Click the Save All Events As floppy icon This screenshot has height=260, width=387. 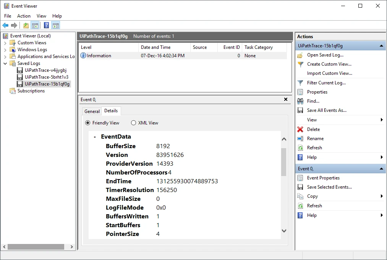point(300,110)
